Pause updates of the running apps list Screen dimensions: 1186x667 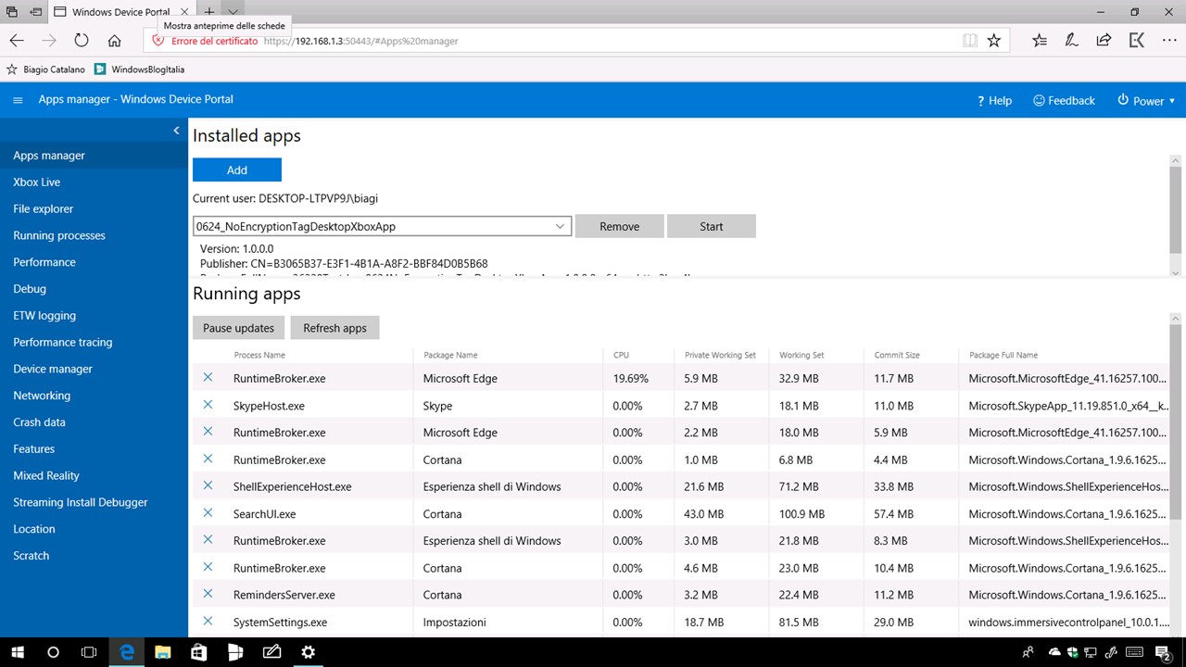pyautogui.click(x=239, y=328)
